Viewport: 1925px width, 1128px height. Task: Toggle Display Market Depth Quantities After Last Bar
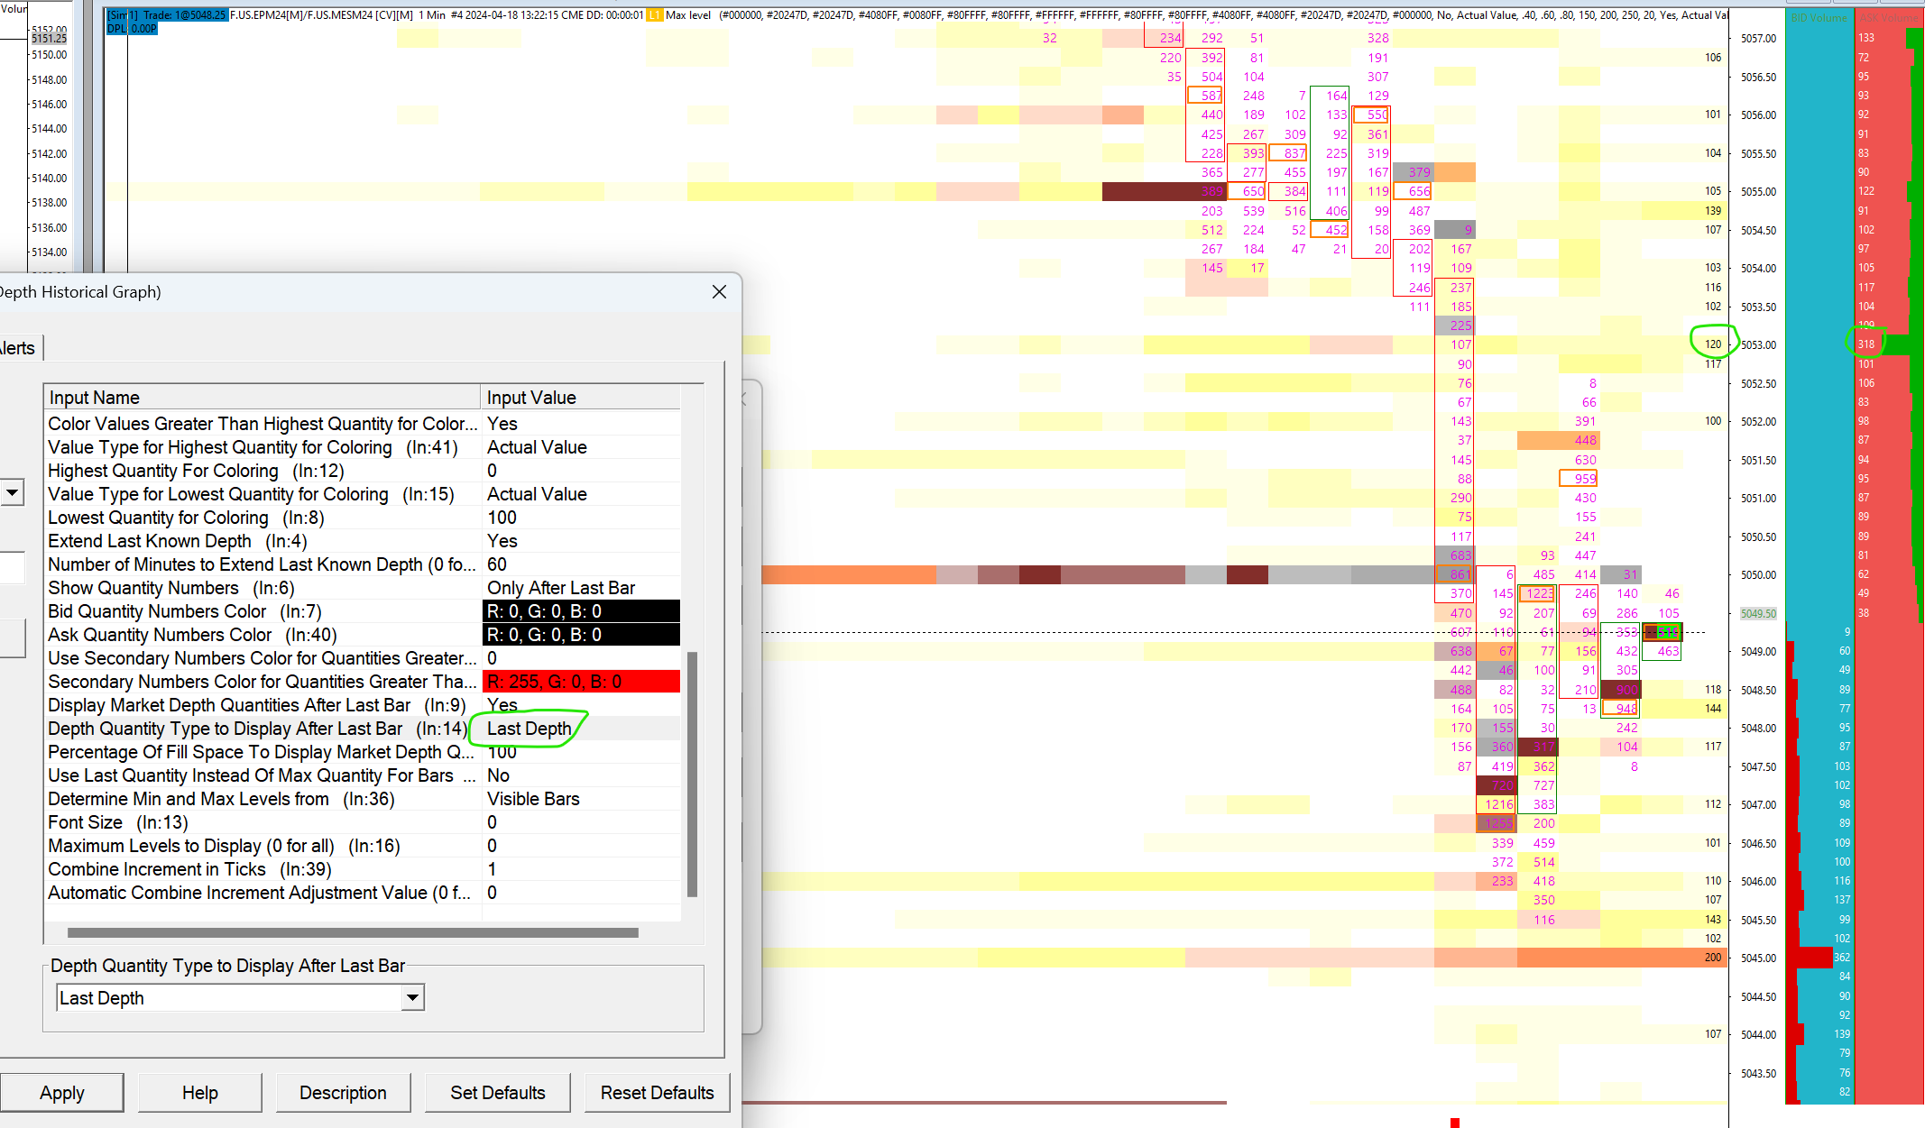(502, 705)
